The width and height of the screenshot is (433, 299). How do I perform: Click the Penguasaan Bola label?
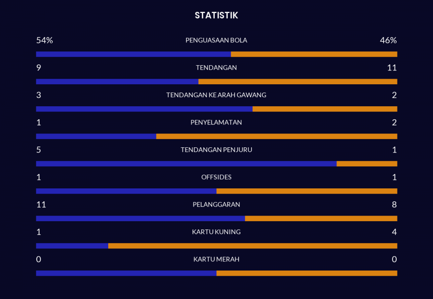click(216, 40)
